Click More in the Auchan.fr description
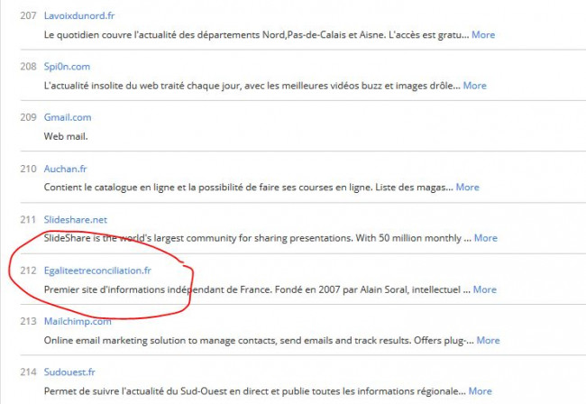Screen dimensions: 586x404 468,188
